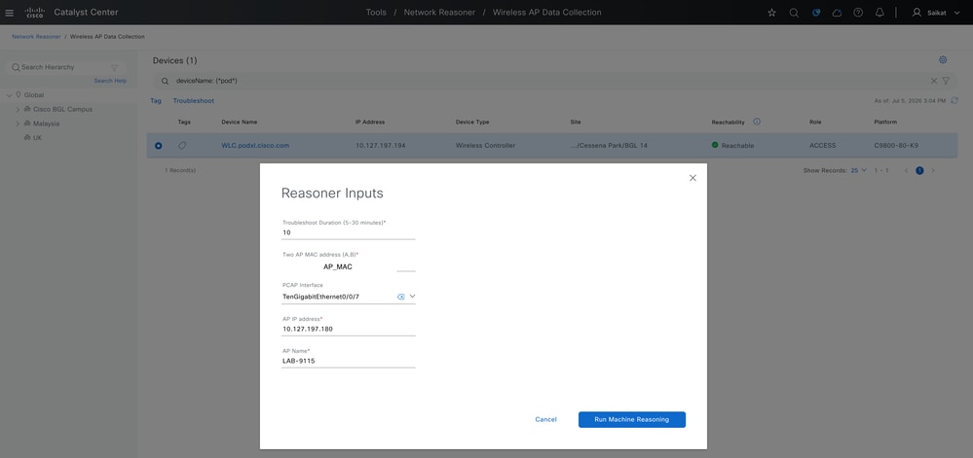Sort by Device Name column header

pyautogui.click(x=239, y=123)
